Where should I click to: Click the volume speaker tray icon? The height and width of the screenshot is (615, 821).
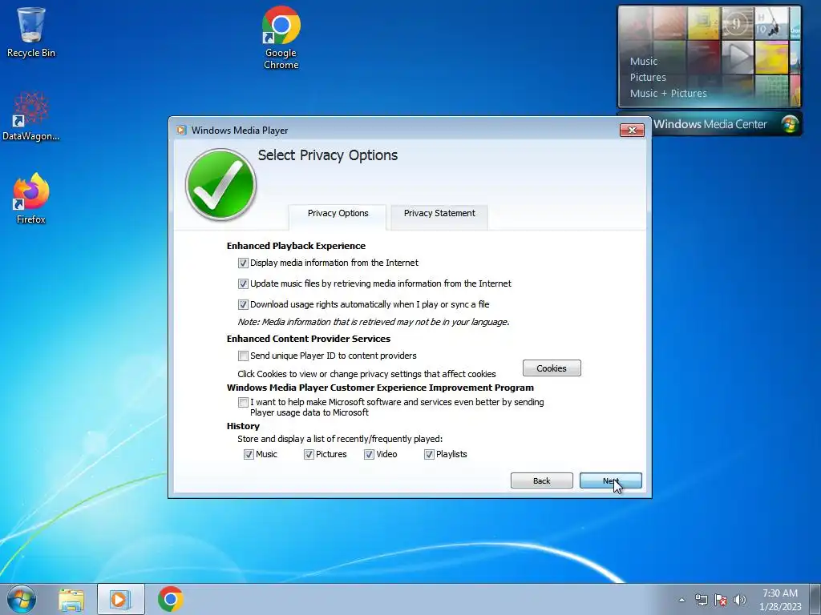739,600
